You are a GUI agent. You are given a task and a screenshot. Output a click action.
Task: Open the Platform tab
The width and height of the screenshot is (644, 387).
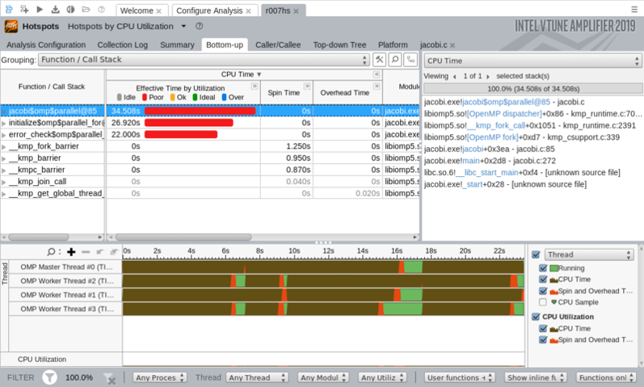[x=393, y=44]
